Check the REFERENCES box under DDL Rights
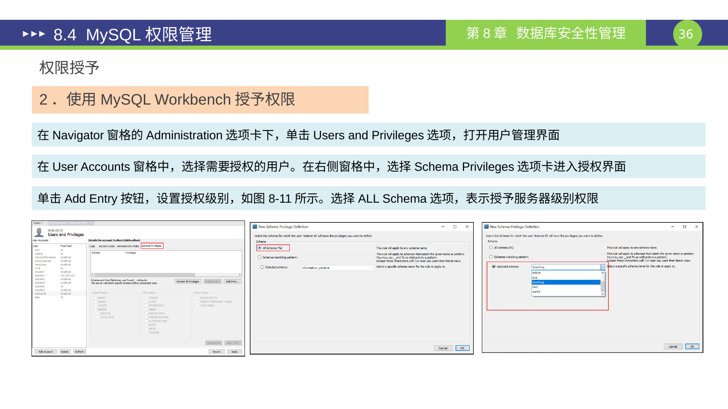The image size is (728, 409). (146, 306)
